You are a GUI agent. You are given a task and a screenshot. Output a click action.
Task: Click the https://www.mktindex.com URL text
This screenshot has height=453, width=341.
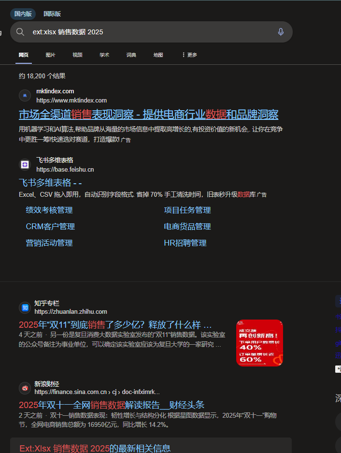71,101
